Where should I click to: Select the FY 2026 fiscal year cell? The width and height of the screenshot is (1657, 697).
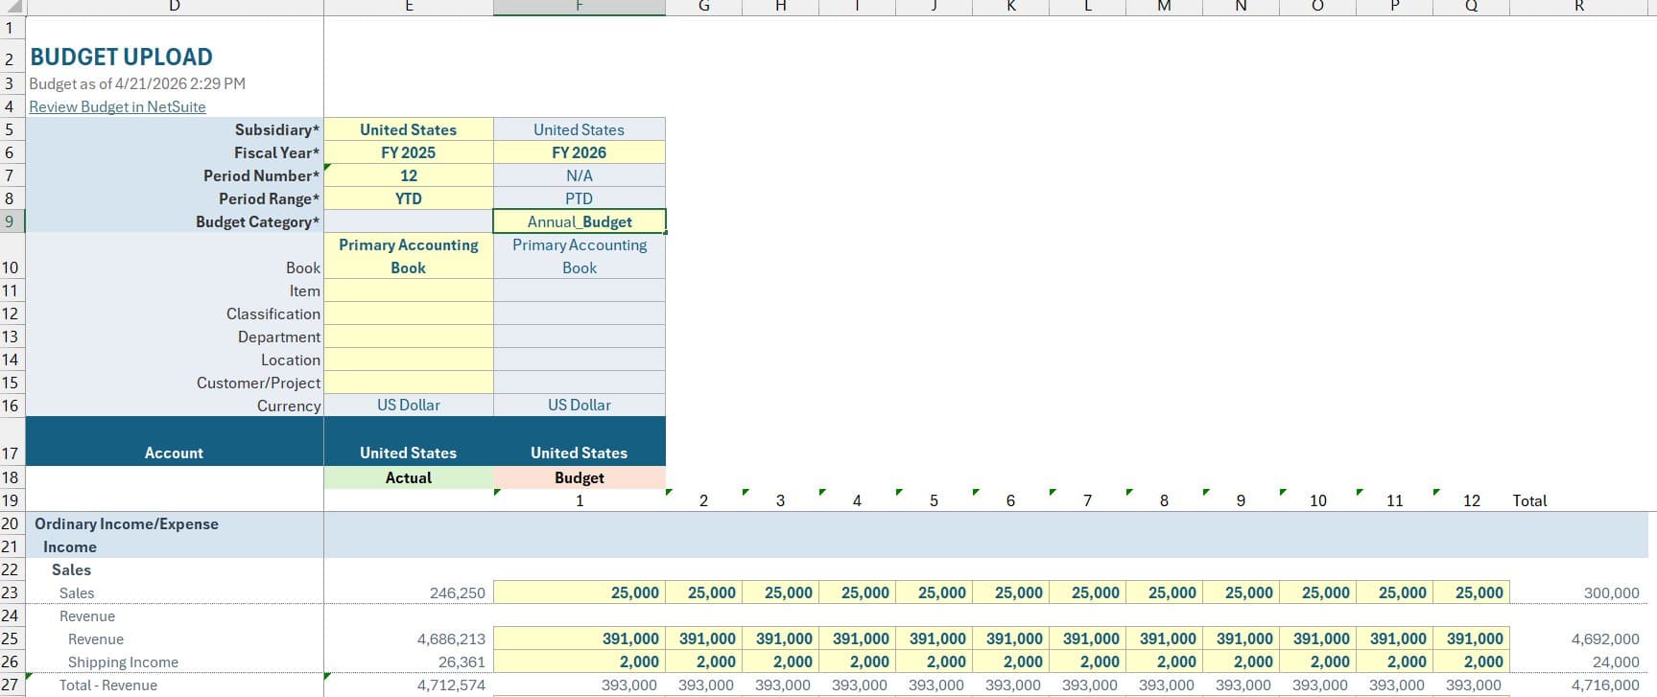tap(580, 152)
